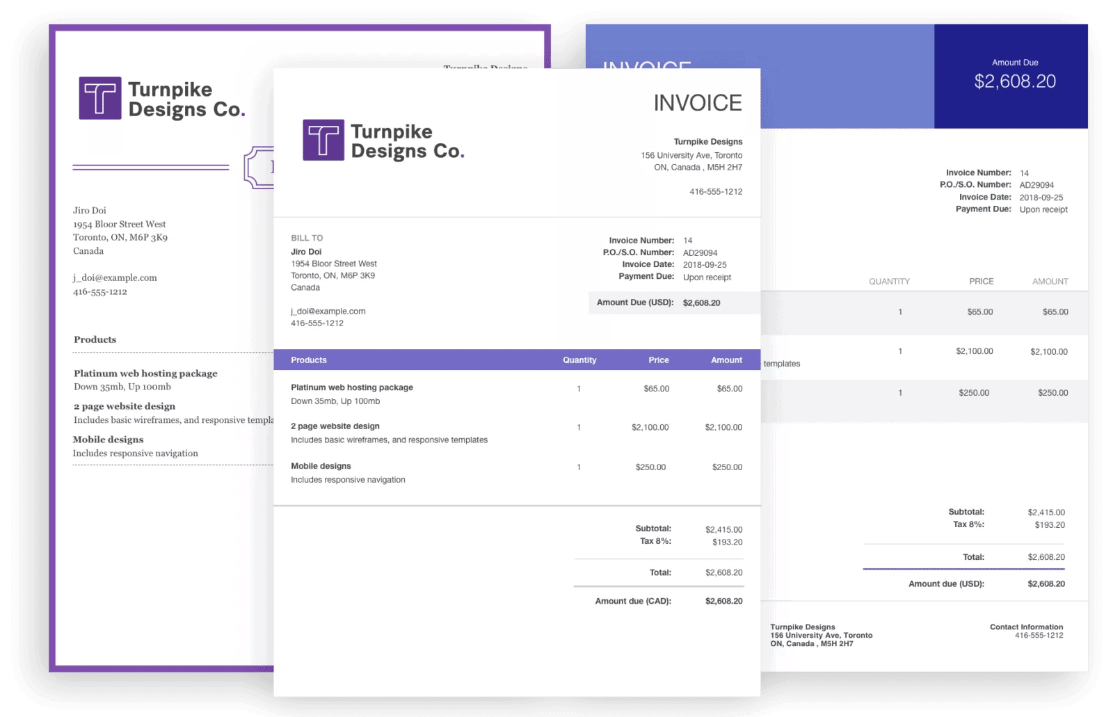Screen dimensions: 1113x717
Task: Click the 'Amount' column header on the center invoice
Action: click(726, 360)
